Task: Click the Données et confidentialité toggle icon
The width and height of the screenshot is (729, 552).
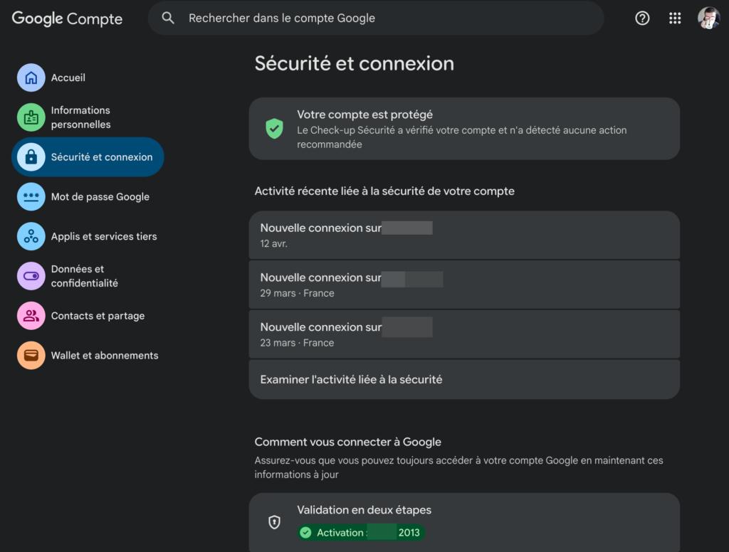Action: point(31,276)
